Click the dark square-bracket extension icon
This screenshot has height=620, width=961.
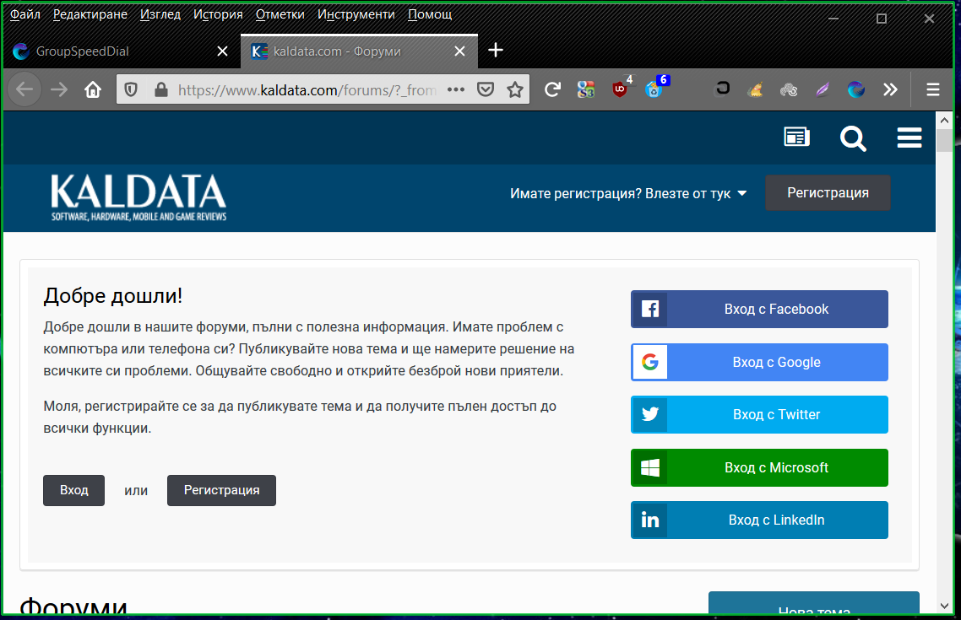[x=723, y=89]
